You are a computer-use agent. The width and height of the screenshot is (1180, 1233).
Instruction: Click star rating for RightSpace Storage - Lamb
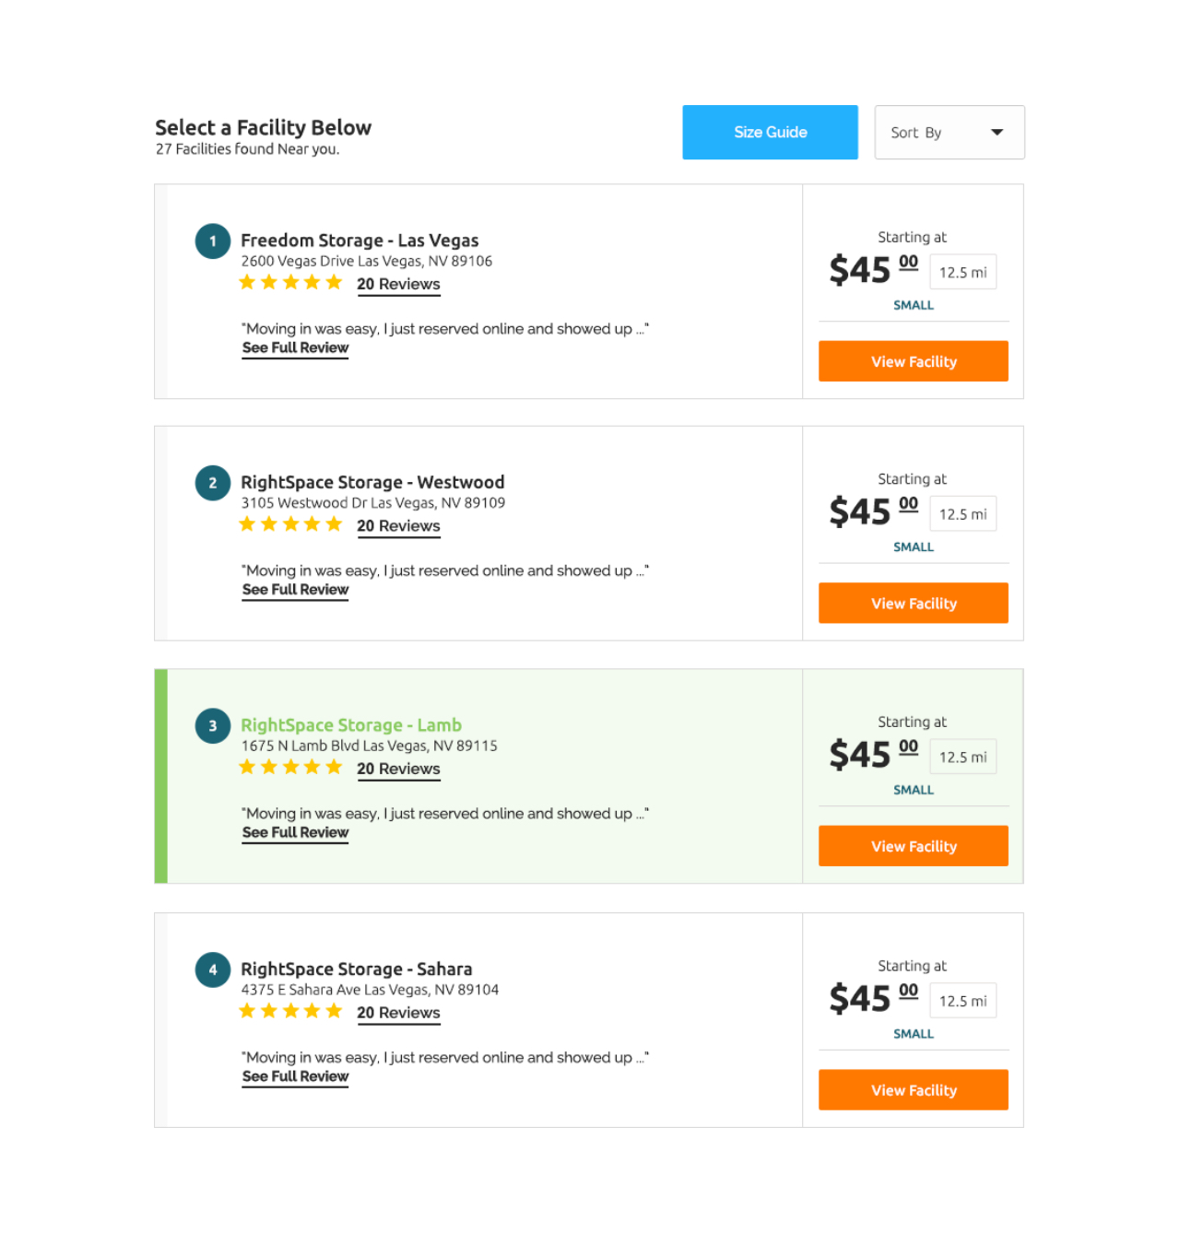290,768
